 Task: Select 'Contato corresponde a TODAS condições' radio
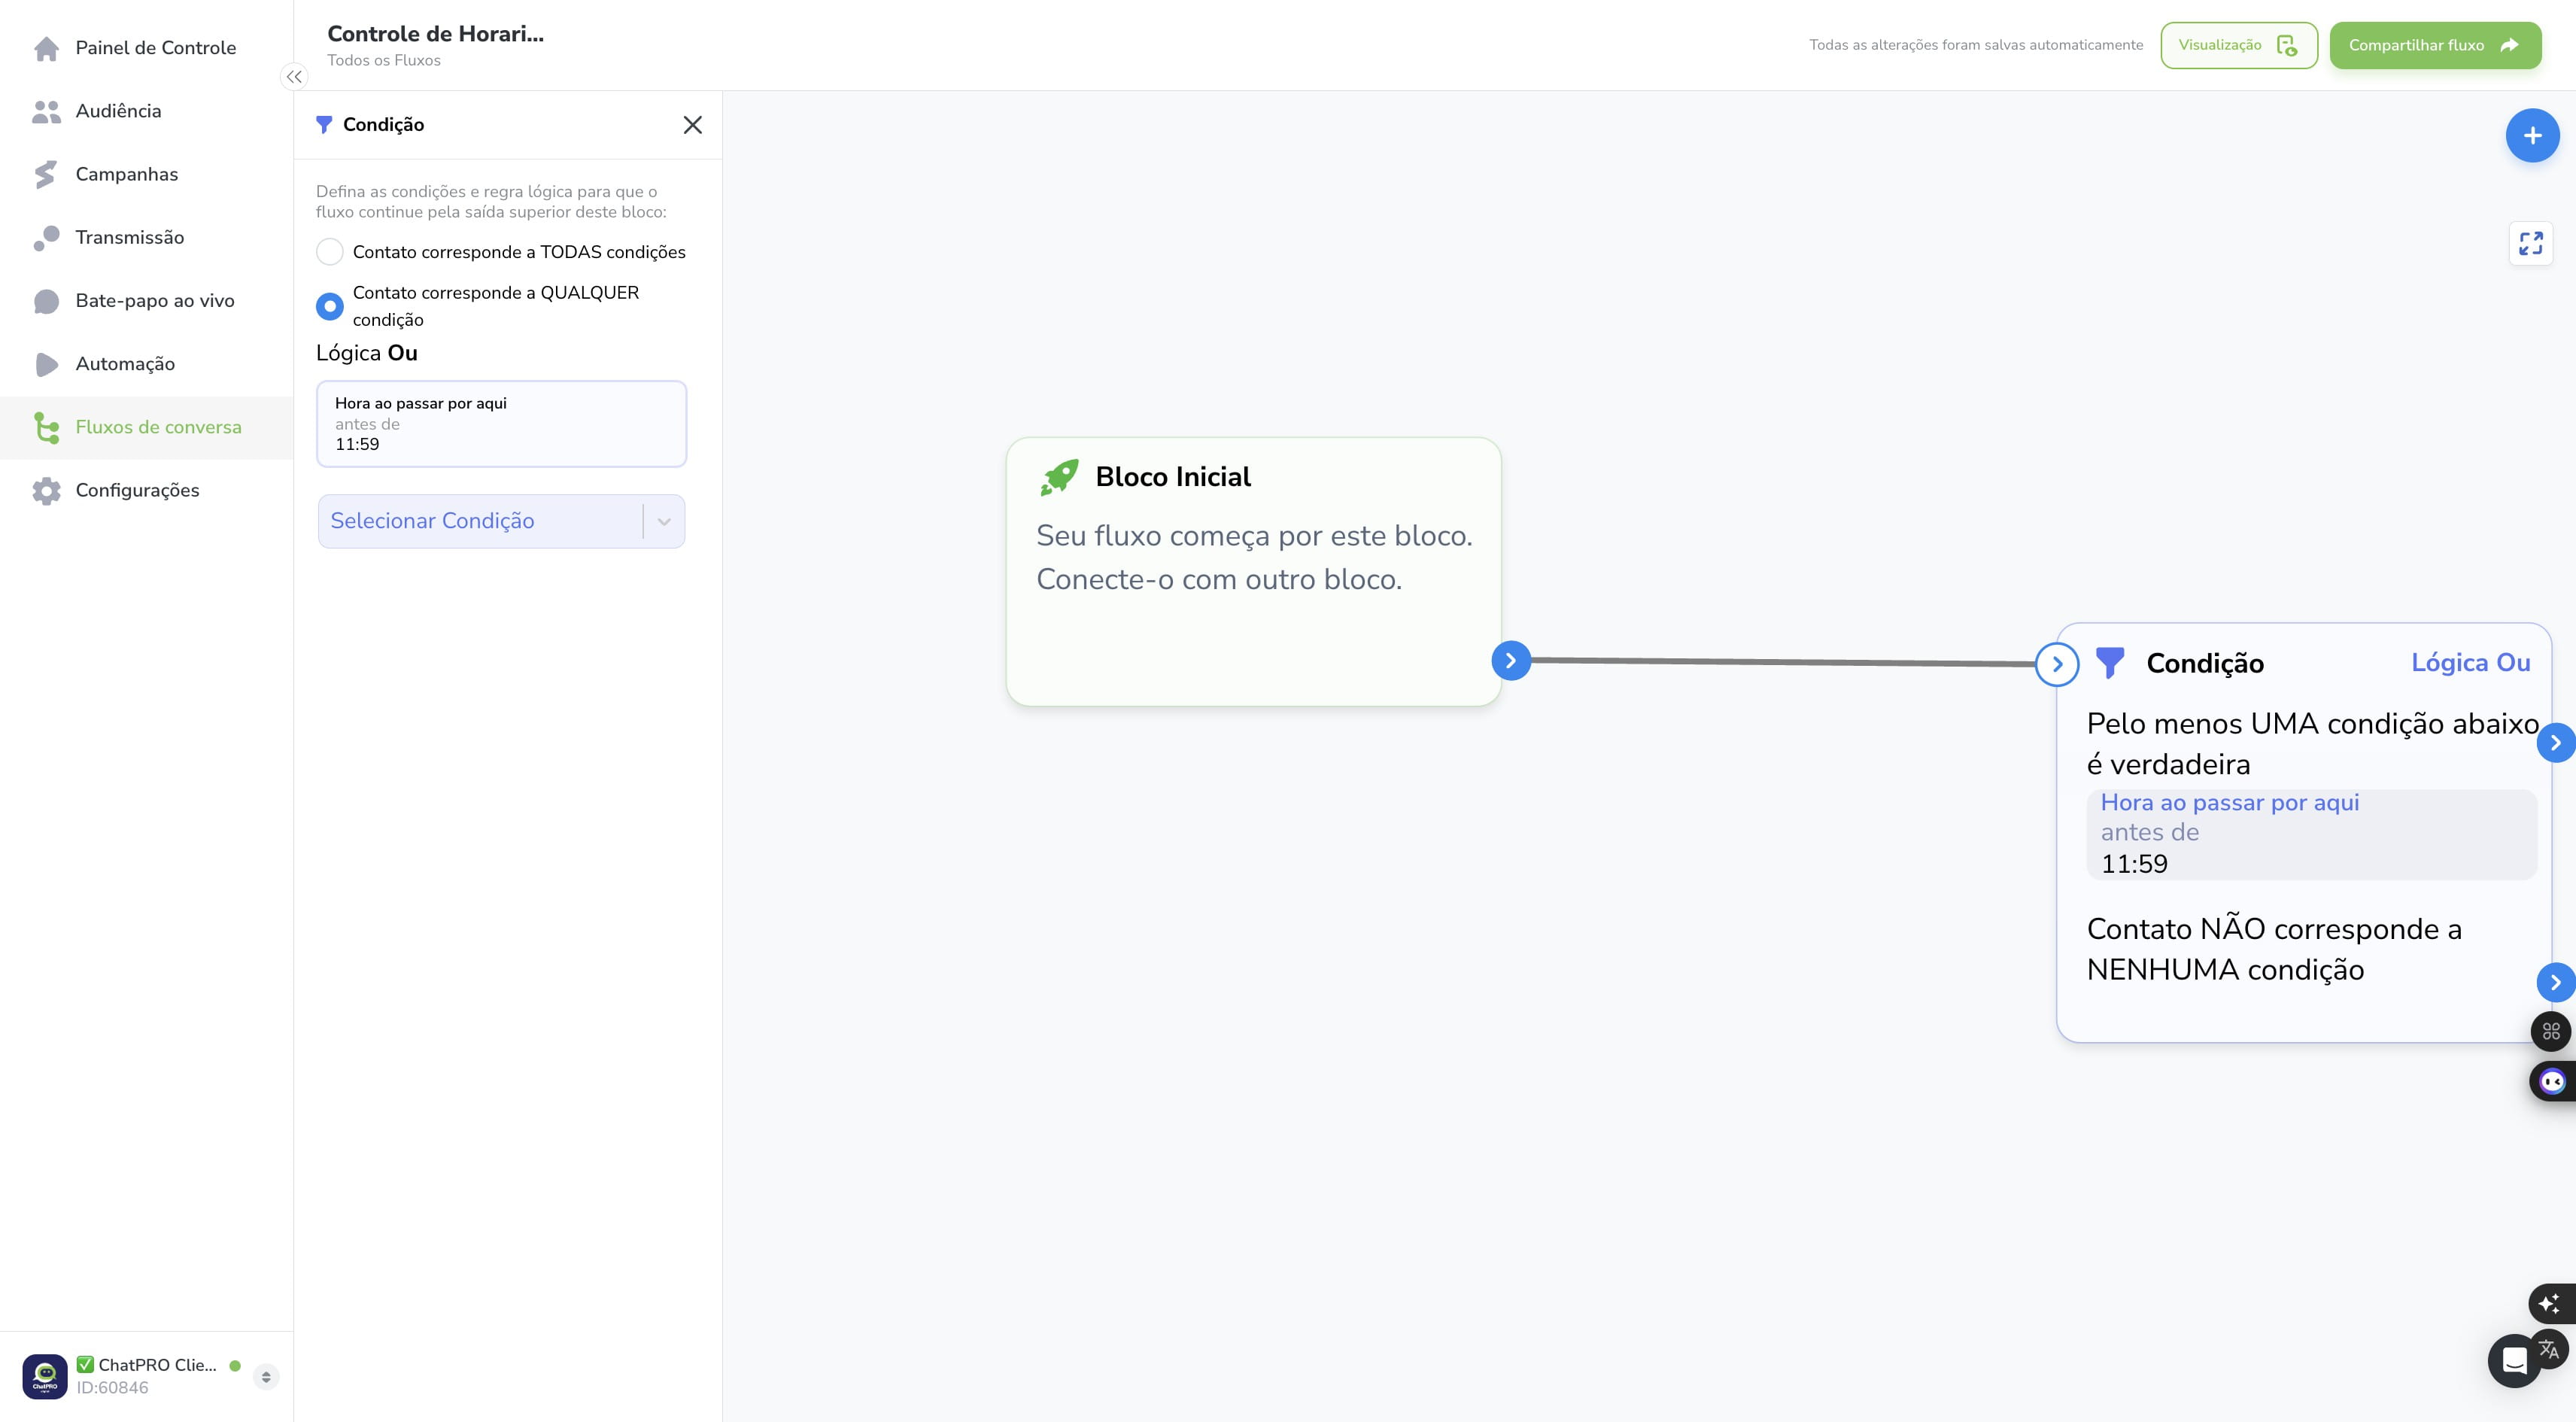pyautogui.click(x=330, y=252)
